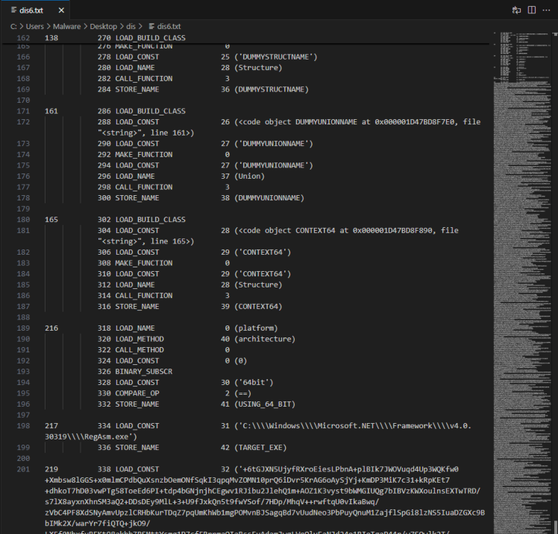This screenshot has width=558, height=534.
Task: Open the 'Desktop' breadcrumb folder
Action: 103,26
